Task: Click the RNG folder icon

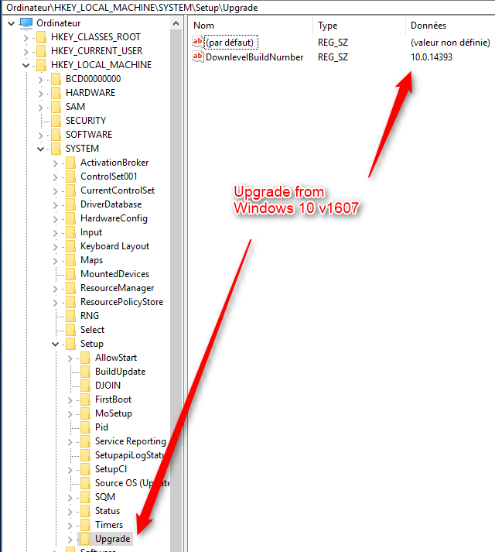Action: tap(70, 316)
